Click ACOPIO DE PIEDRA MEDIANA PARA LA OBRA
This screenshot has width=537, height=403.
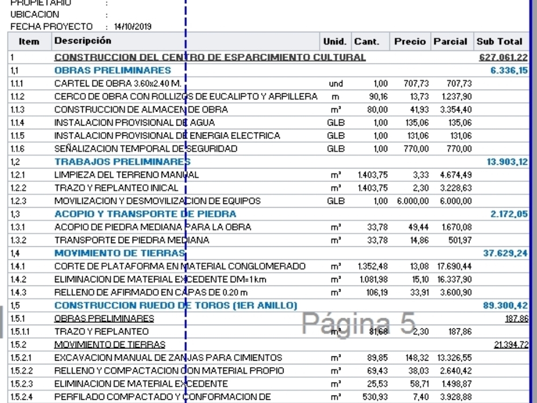(x=153, y=227)
